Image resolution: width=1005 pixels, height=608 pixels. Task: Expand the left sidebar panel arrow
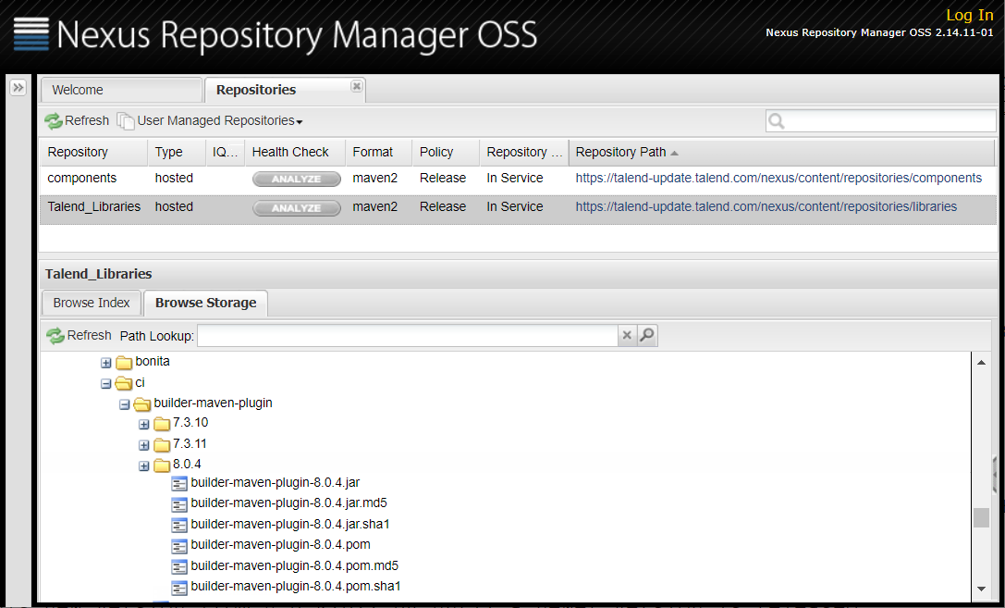pos(18,87)
